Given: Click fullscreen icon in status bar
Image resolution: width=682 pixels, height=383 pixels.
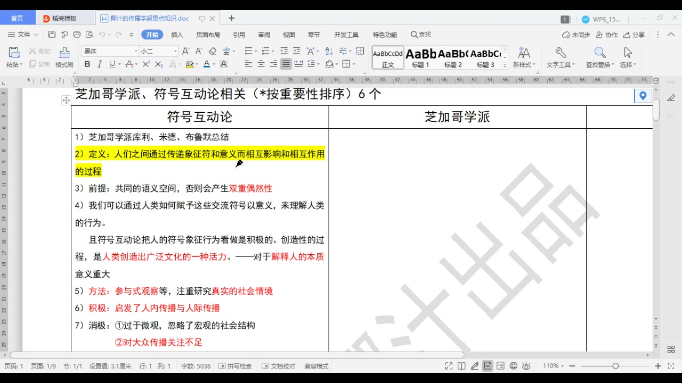Looking at the screenshot, I should pos(449,366).
